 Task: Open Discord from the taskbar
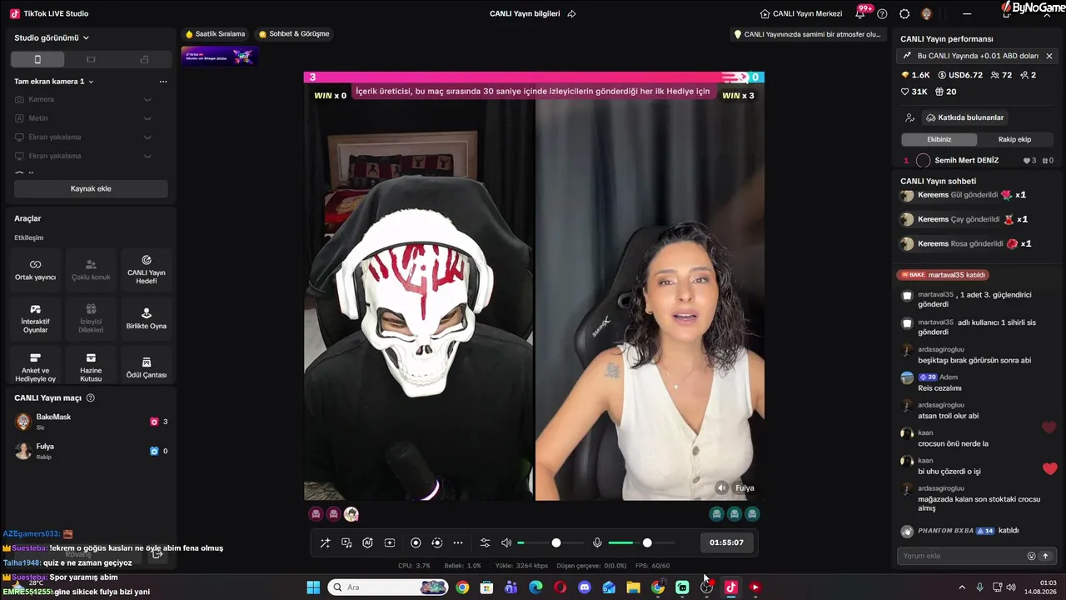(585, 587)
